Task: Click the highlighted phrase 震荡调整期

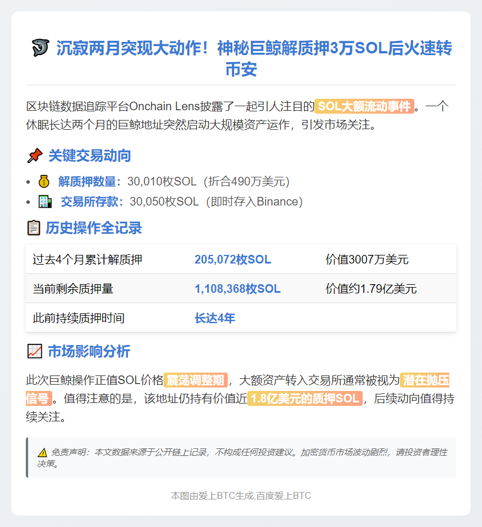Action: 196,380
